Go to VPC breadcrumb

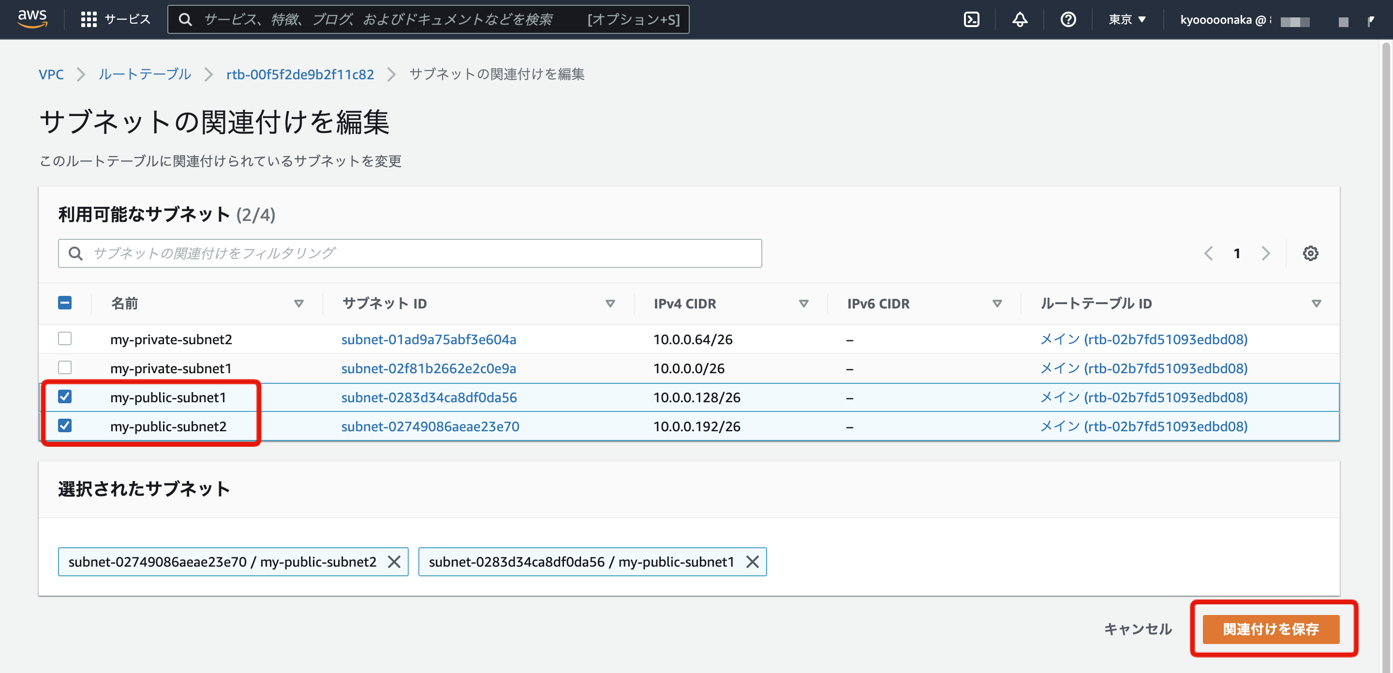51,74
